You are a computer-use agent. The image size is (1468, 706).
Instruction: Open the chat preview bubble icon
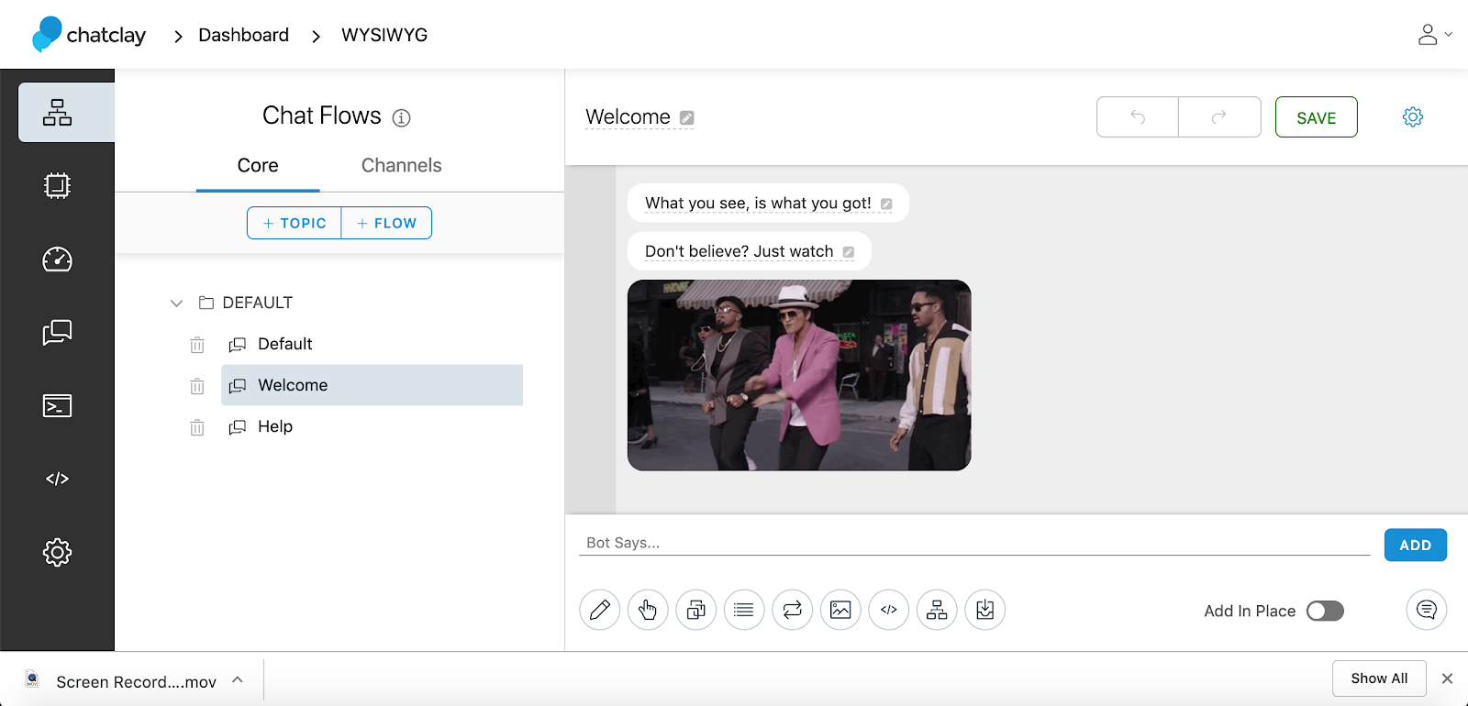[1427, 610]
